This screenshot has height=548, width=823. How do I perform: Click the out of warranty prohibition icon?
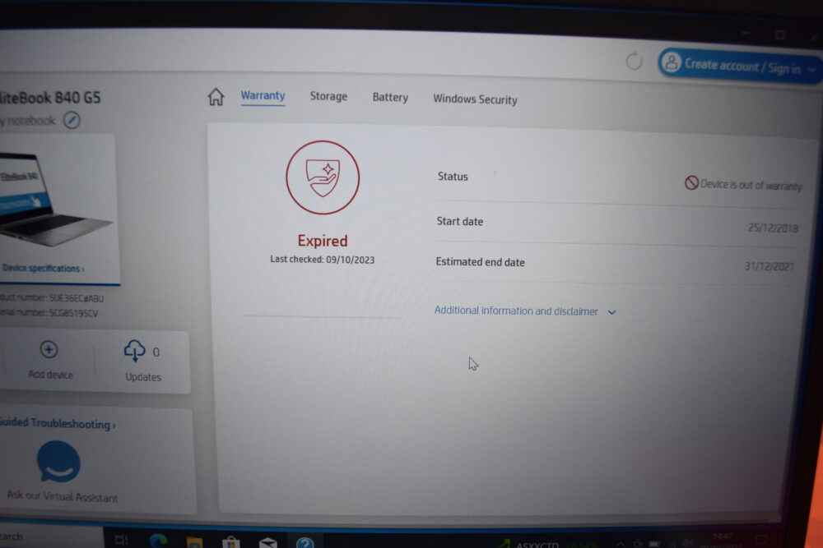pyautogui.click(x=691, y=183)
